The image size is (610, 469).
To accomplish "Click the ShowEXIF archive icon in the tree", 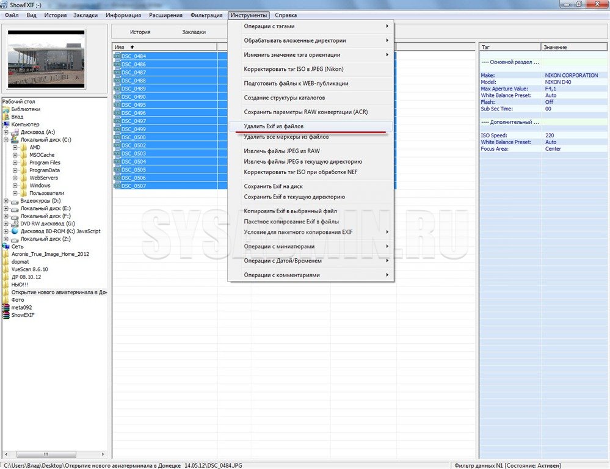I will [x=6, y=315].
